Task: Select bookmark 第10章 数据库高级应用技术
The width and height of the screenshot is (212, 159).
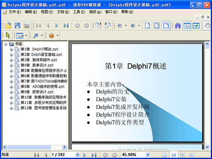Action: [43, 97]
